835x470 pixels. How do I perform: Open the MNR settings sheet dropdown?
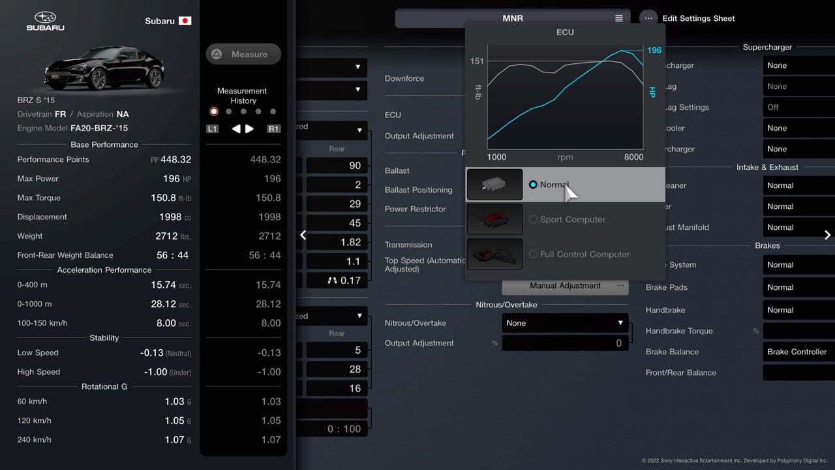[513, 18]
